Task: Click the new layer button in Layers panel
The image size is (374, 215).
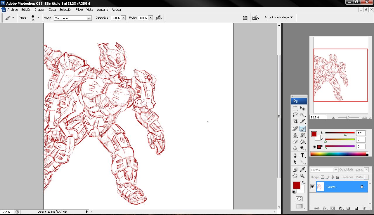Action: click(x=356, y=208)
